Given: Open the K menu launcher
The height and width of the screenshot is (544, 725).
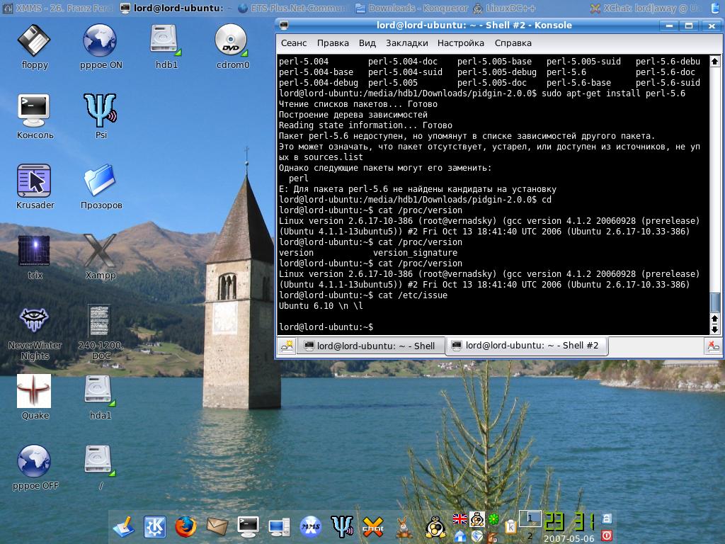Looking at the screenshot, I should pos(154,526).
